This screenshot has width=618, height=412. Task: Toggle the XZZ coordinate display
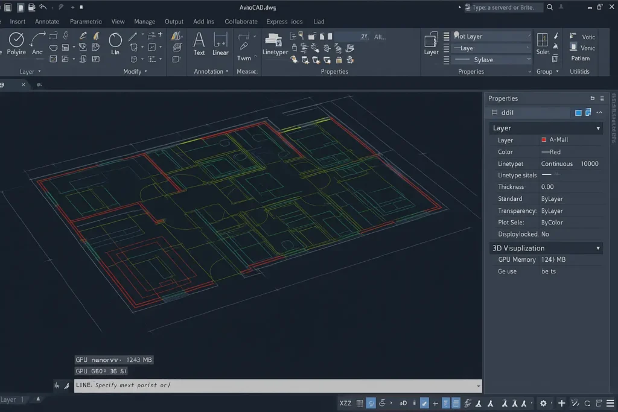click(345, 403)
